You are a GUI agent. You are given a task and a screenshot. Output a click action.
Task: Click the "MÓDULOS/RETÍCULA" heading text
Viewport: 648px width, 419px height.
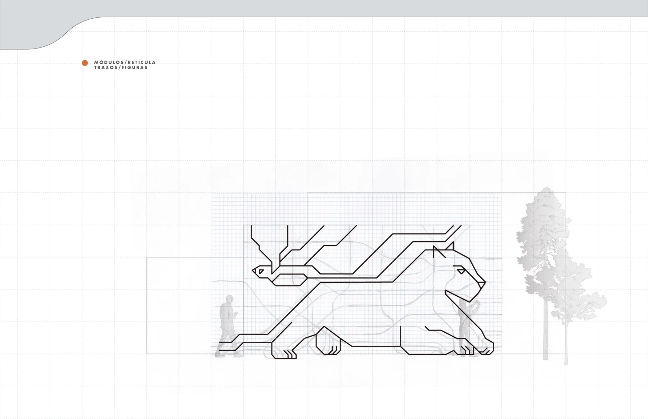tap(125, 62)
